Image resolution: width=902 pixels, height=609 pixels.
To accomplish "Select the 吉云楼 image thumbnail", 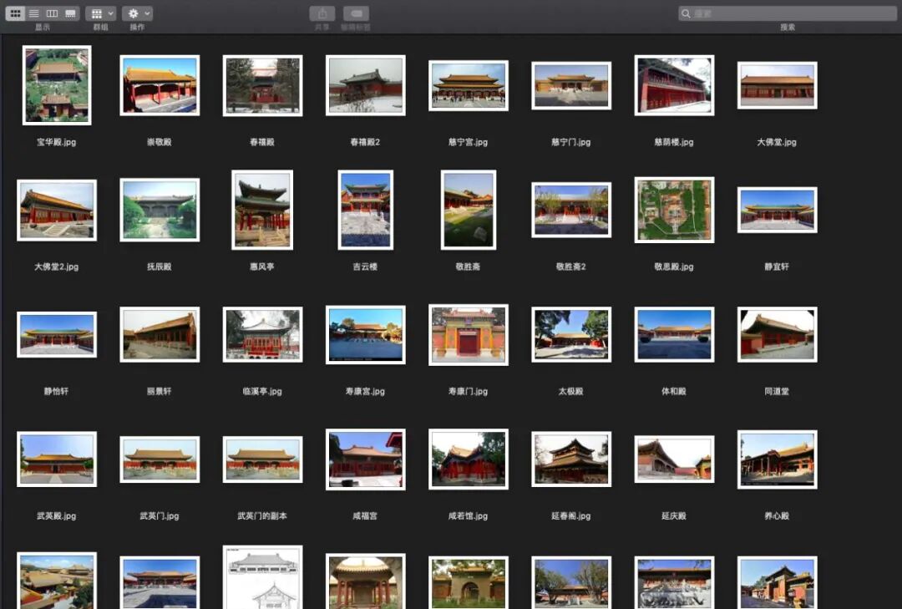I will (365, 210).
